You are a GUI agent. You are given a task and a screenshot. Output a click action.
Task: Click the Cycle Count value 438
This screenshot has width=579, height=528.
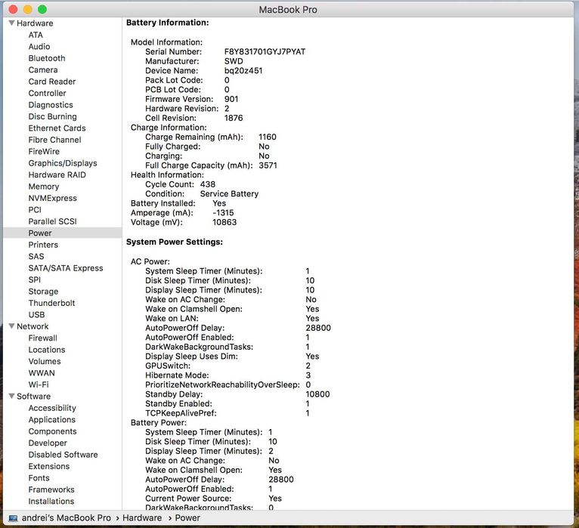click(208, 184)
